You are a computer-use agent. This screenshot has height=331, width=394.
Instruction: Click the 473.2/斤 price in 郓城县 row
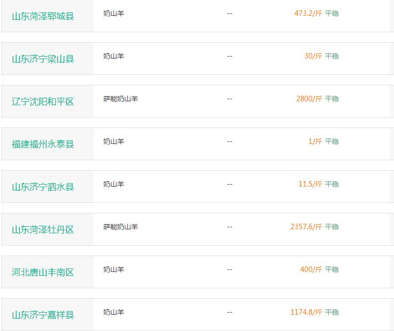(x=308, y=13)
